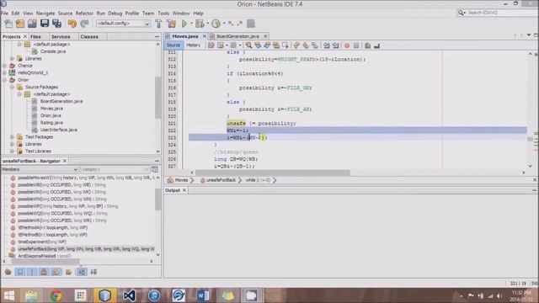Click the red Start Macro Recording icon
Screen dimensions: 539x303
coord(347,45)
